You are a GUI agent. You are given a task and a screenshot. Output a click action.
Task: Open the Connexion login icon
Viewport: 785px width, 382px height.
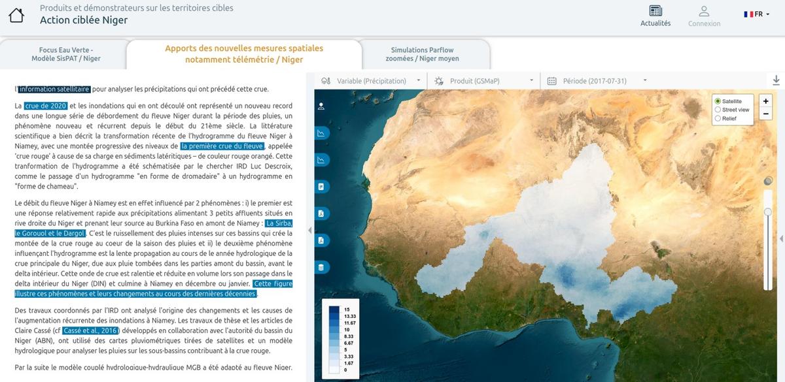(704, 11)
